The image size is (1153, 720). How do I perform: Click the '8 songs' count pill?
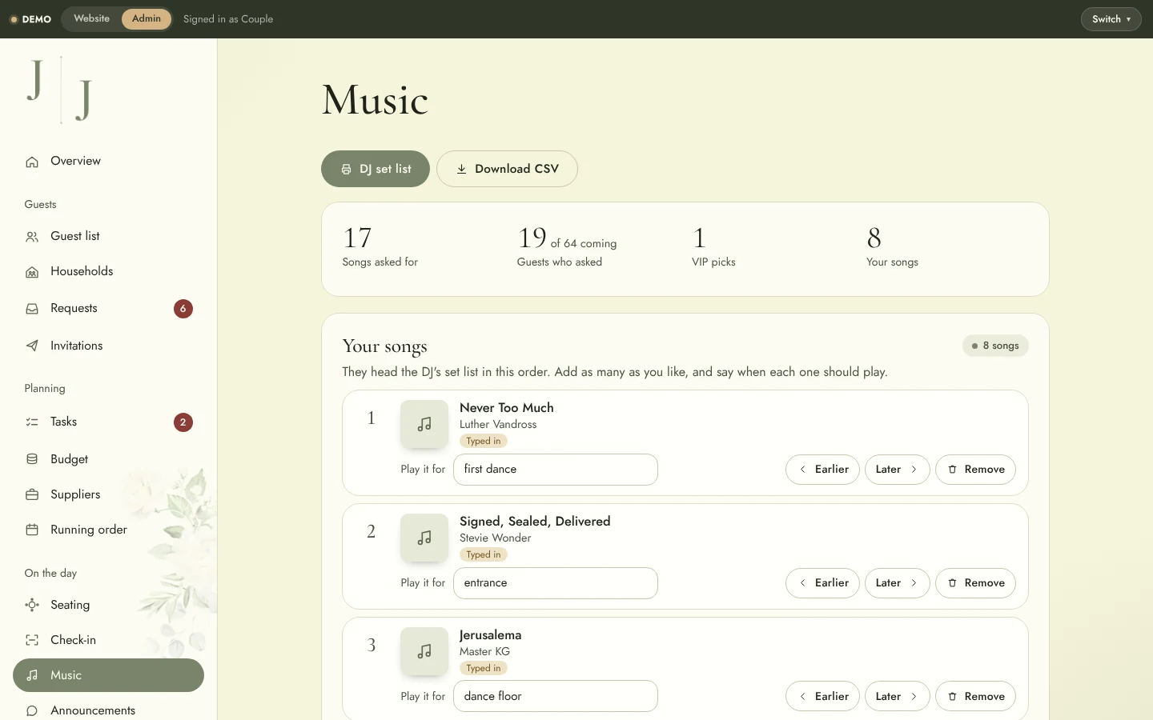coord(995,346)
